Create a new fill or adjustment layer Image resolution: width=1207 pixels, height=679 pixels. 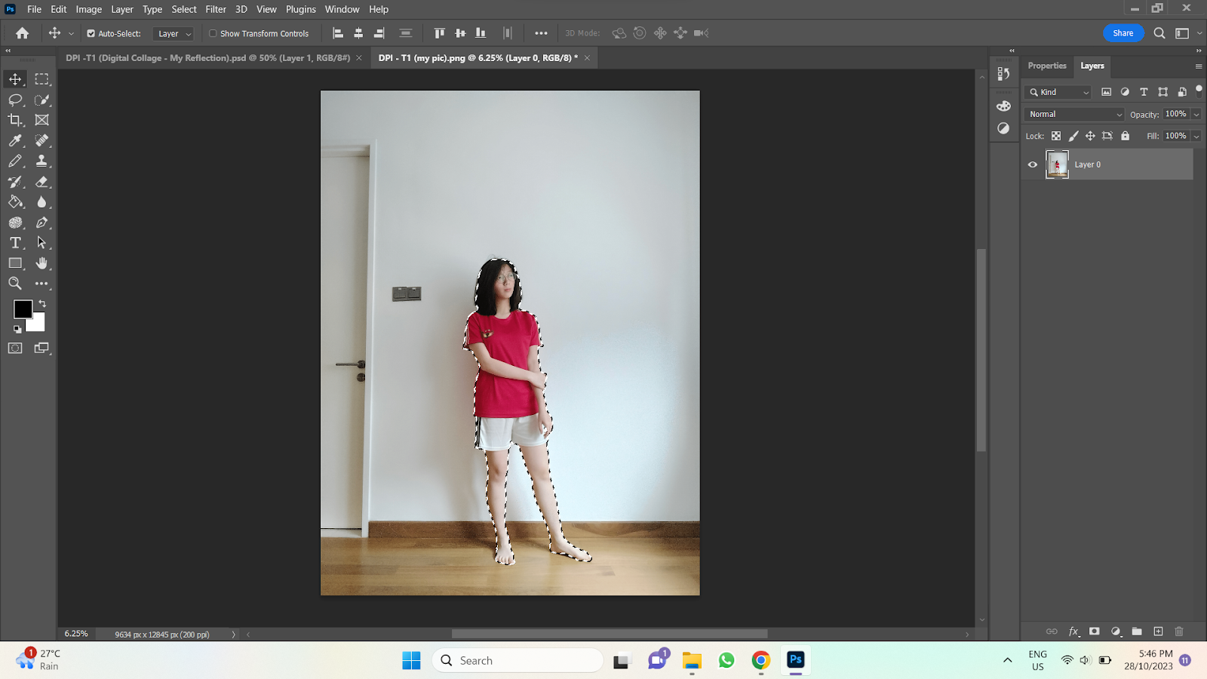point(1116,631)
